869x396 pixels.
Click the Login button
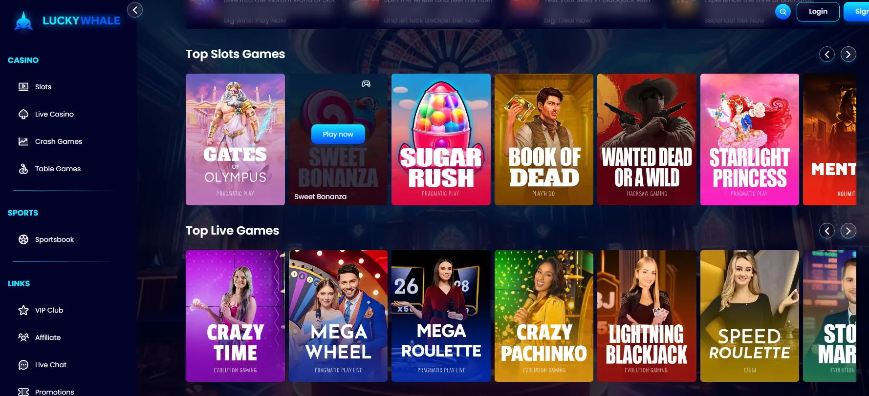818,12
